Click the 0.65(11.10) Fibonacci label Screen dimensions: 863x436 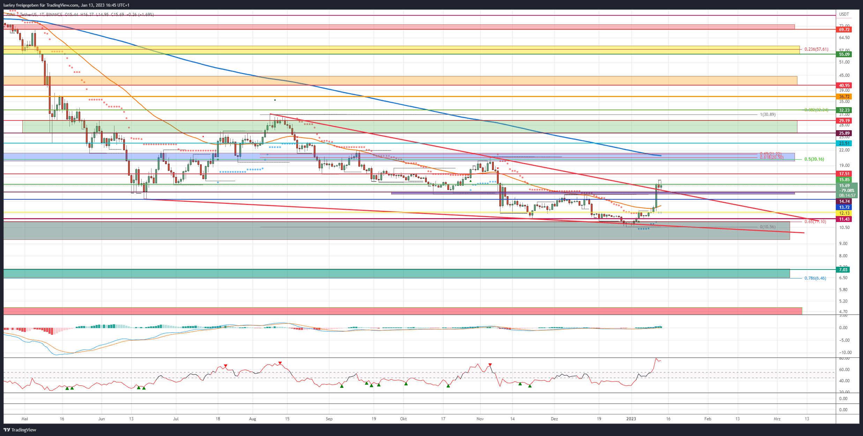tap(815, 222)
